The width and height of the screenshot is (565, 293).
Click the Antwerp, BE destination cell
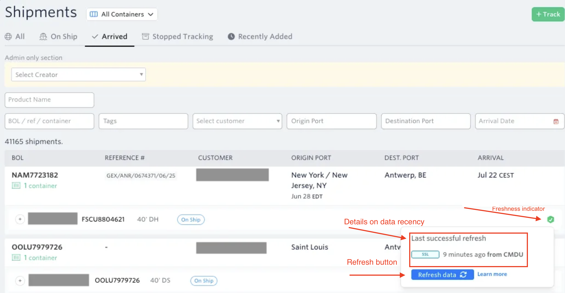point(405,175)
